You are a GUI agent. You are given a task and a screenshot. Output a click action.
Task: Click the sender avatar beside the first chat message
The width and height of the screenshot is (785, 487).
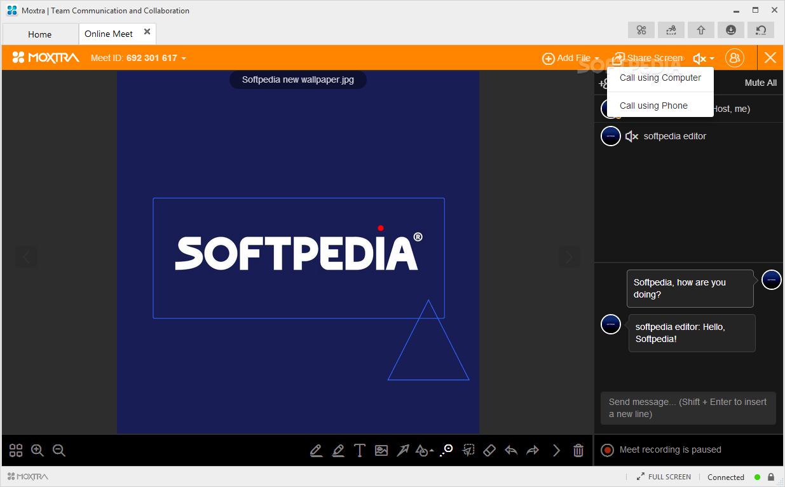[772, 279]
